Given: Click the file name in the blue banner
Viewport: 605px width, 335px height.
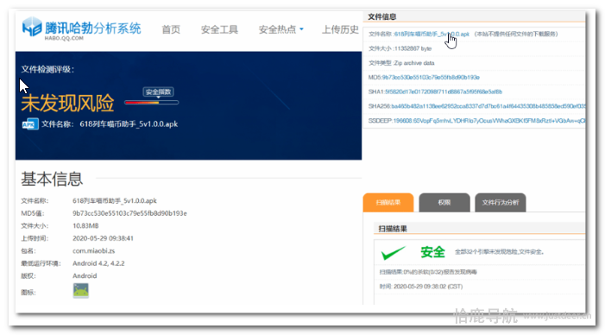Looking at the screenshot, I should coord(129,124).
